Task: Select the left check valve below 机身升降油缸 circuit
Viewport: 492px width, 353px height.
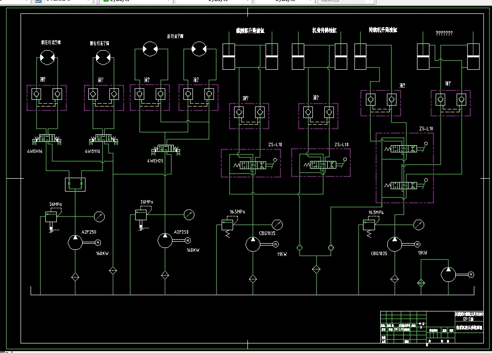Action: click(299, 247)
